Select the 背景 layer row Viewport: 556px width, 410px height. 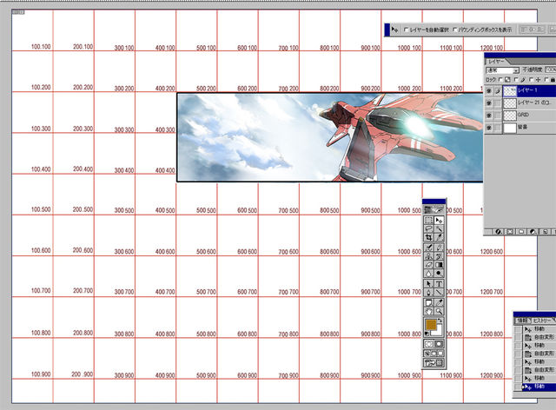click(x=520, y=128)
